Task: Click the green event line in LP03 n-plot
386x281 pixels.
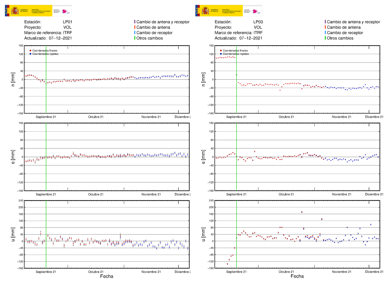Action: coord(236,79)
